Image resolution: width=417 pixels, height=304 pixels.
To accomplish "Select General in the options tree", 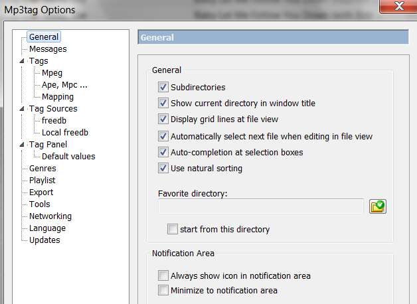I will [x=44, y=37].
